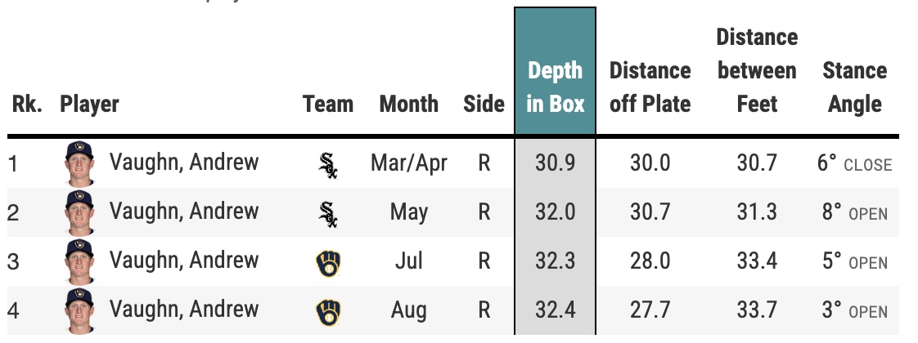
Task: Open Vaughn, Andrew link in Mar/Apr row
Action: [x=183, y=163]
